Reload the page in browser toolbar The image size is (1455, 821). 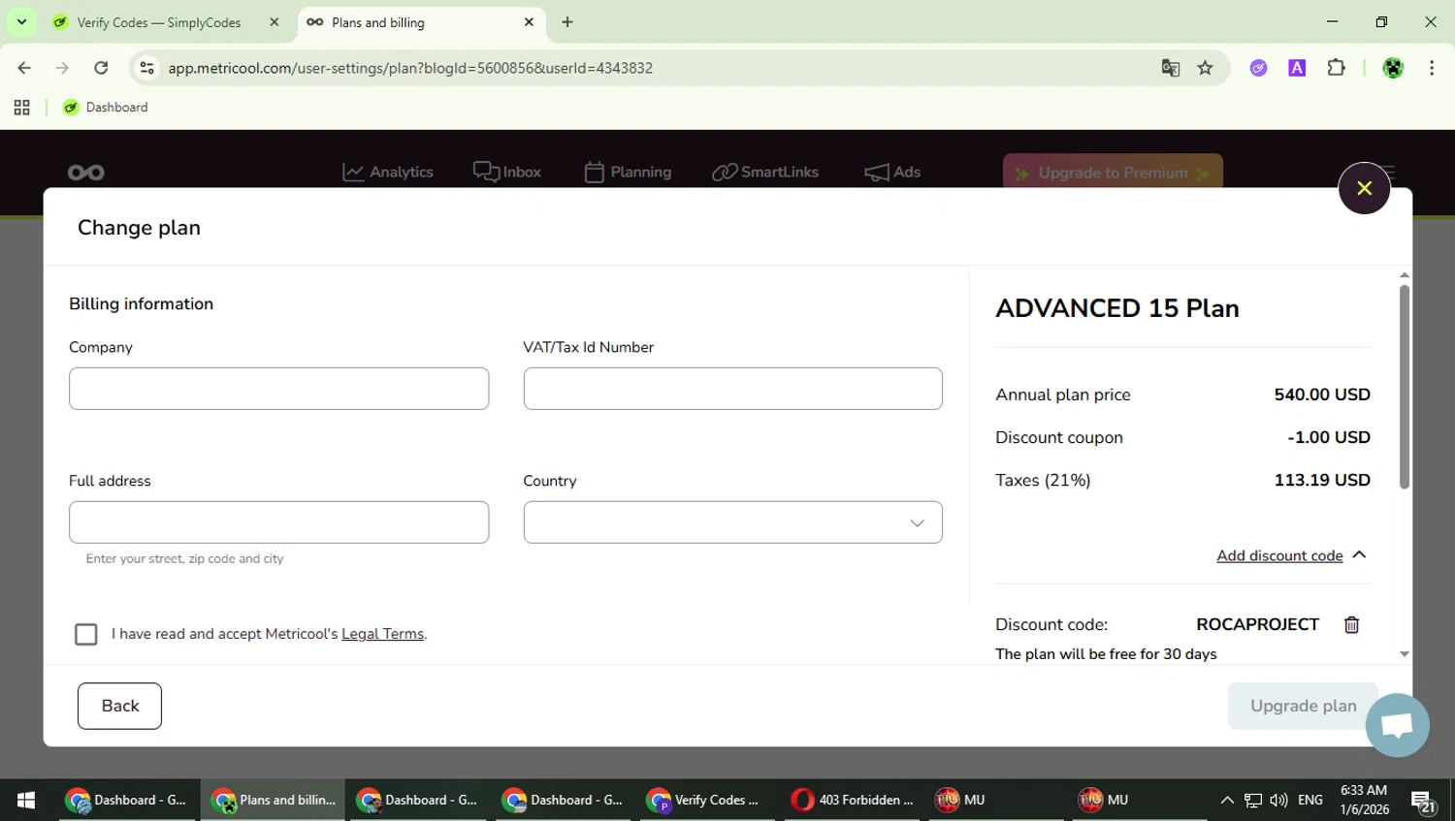(x=101, y=68)
